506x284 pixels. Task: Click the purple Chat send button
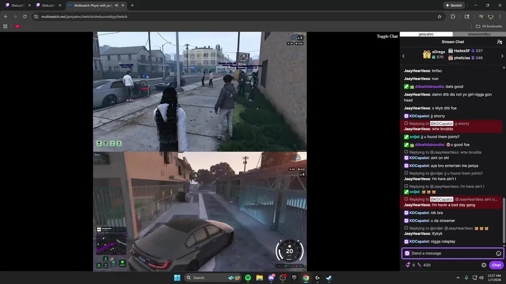(x=497, y=265)
